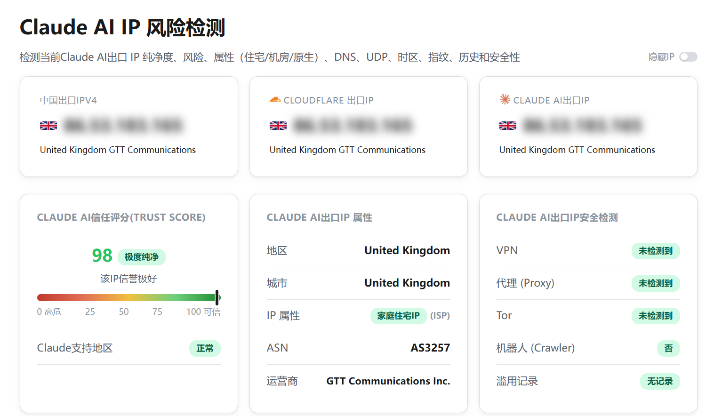706x416 pixels.
Task: Click the blurred IP in Claude AI出口IP card
Action: coord(583,126)
